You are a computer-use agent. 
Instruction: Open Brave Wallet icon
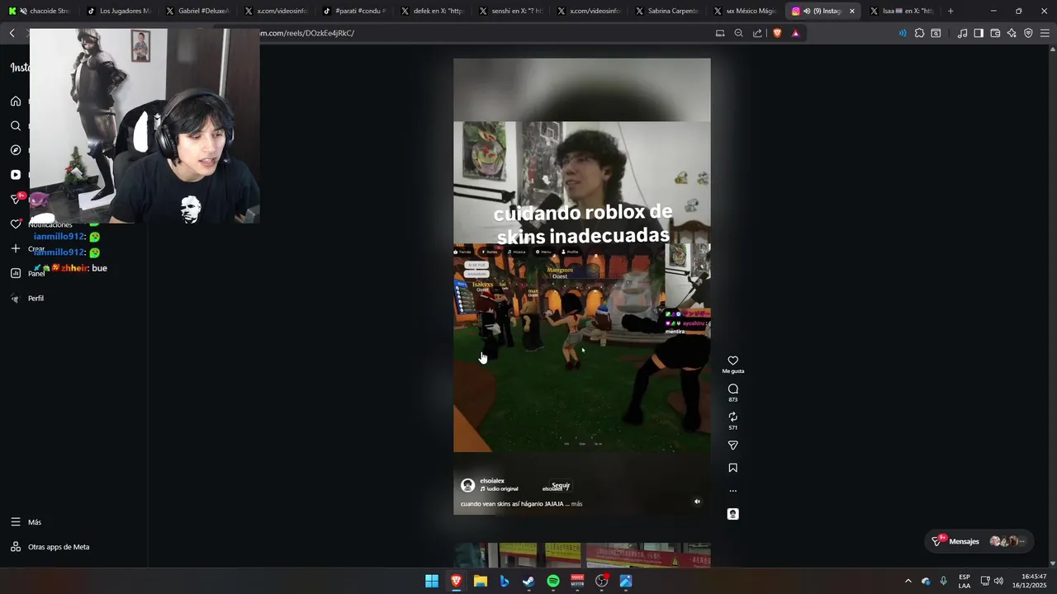tap(995, 33)
